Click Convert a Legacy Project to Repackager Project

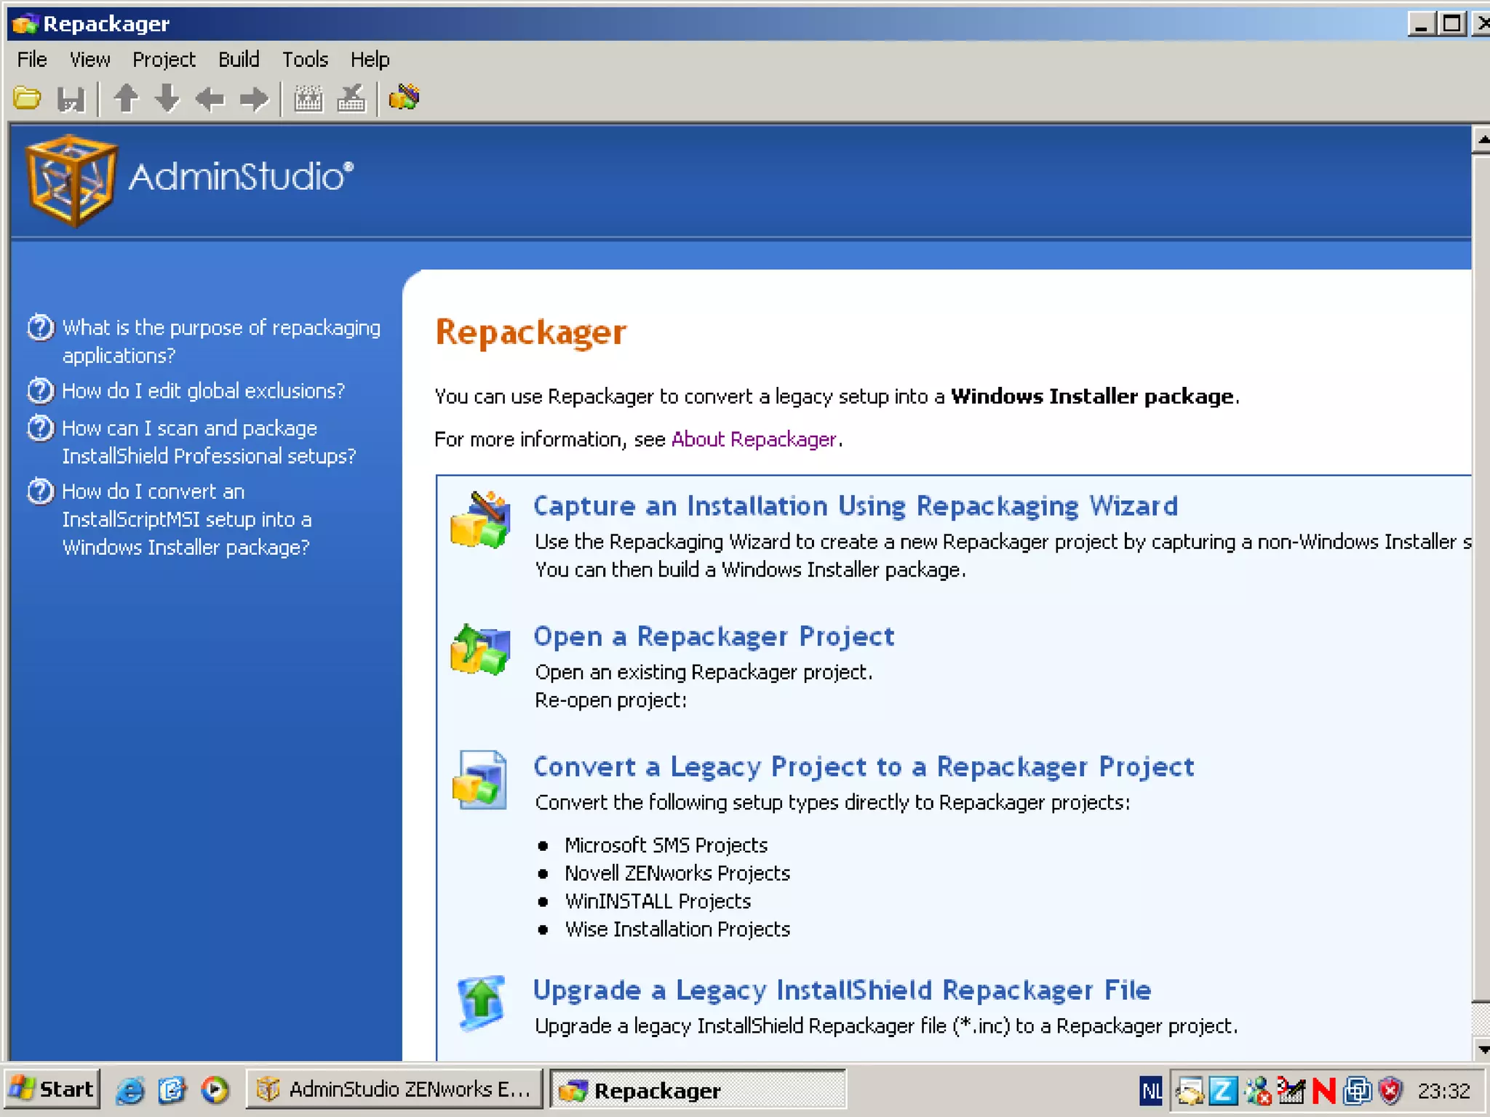[864, 766]
